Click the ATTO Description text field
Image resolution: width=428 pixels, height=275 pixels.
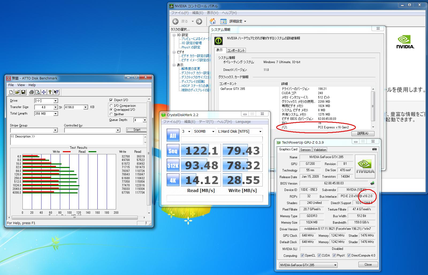click(x=77, y=139)
